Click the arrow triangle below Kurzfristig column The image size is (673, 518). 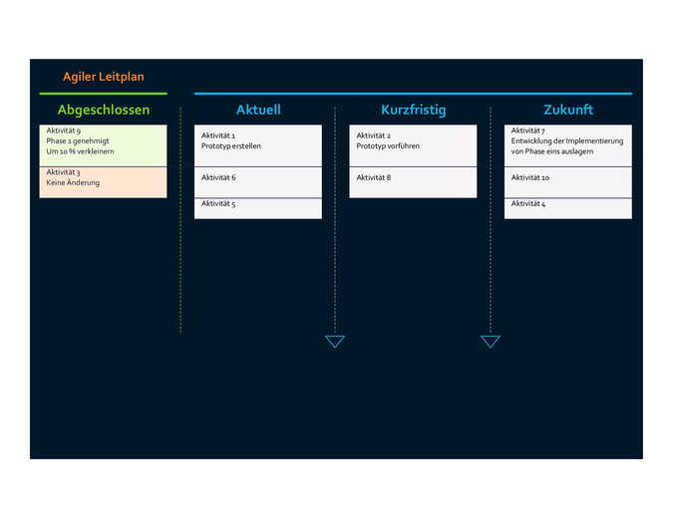[x=491, y=342]
